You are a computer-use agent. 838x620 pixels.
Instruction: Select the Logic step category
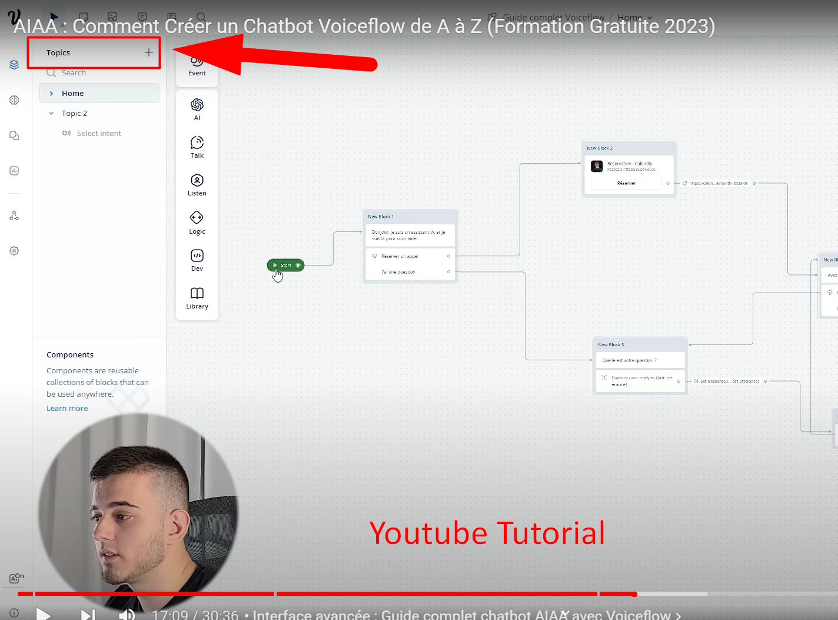pos(197,223)
